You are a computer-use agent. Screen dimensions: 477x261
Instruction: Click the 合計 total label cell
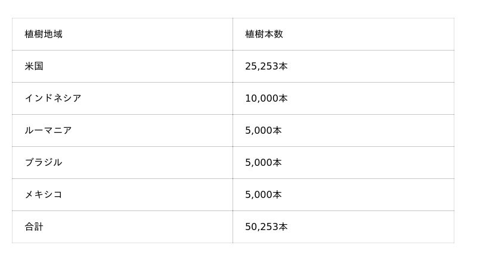pyautogui.click(x=34, y=227)
